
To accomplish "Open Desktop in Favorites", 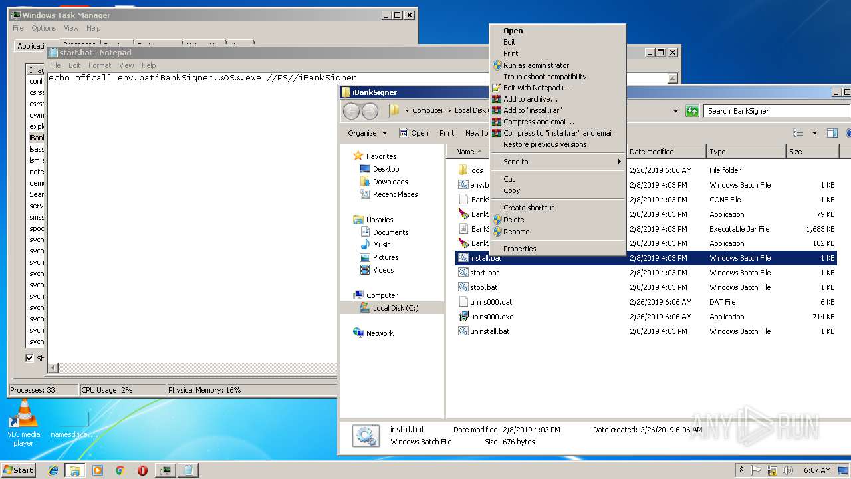I will click(386, 169).
